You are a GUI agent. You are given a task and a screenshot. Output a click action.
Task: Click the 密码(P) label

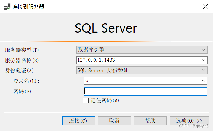point(24,92)
